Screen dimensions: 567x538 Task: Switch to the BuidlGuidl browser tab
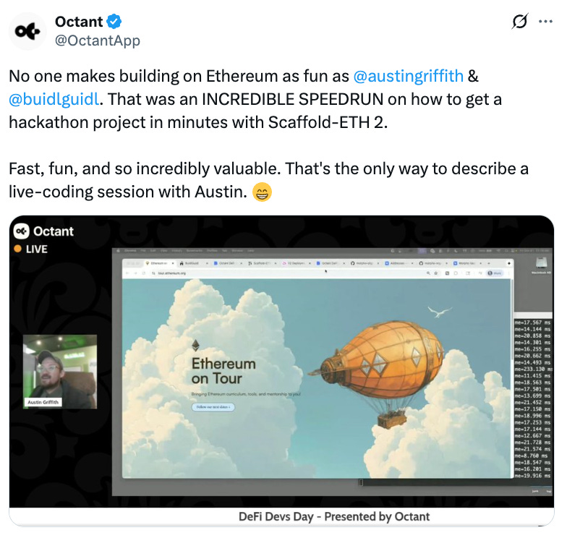click(x=194, y=263)
